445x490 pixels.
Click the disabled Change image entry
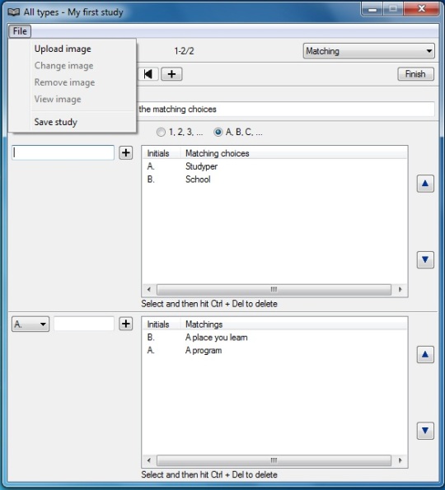pyautogui.click(x=63, y=66)
